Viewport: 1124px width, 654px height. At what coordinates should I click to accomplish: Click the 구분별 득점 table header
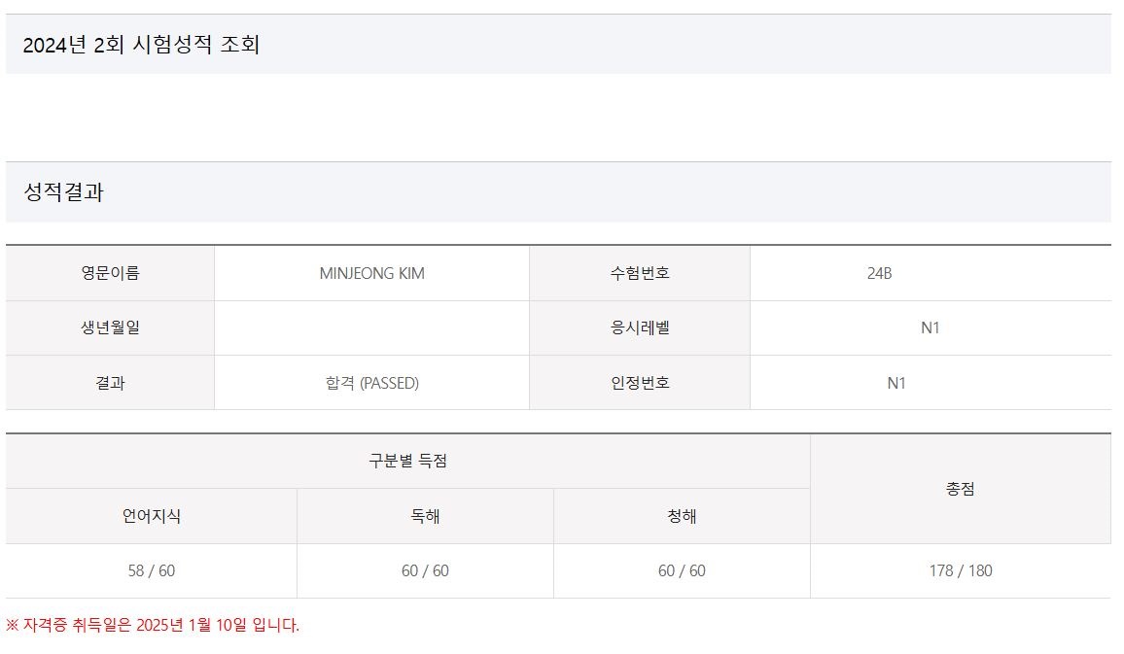coord(407,462)
